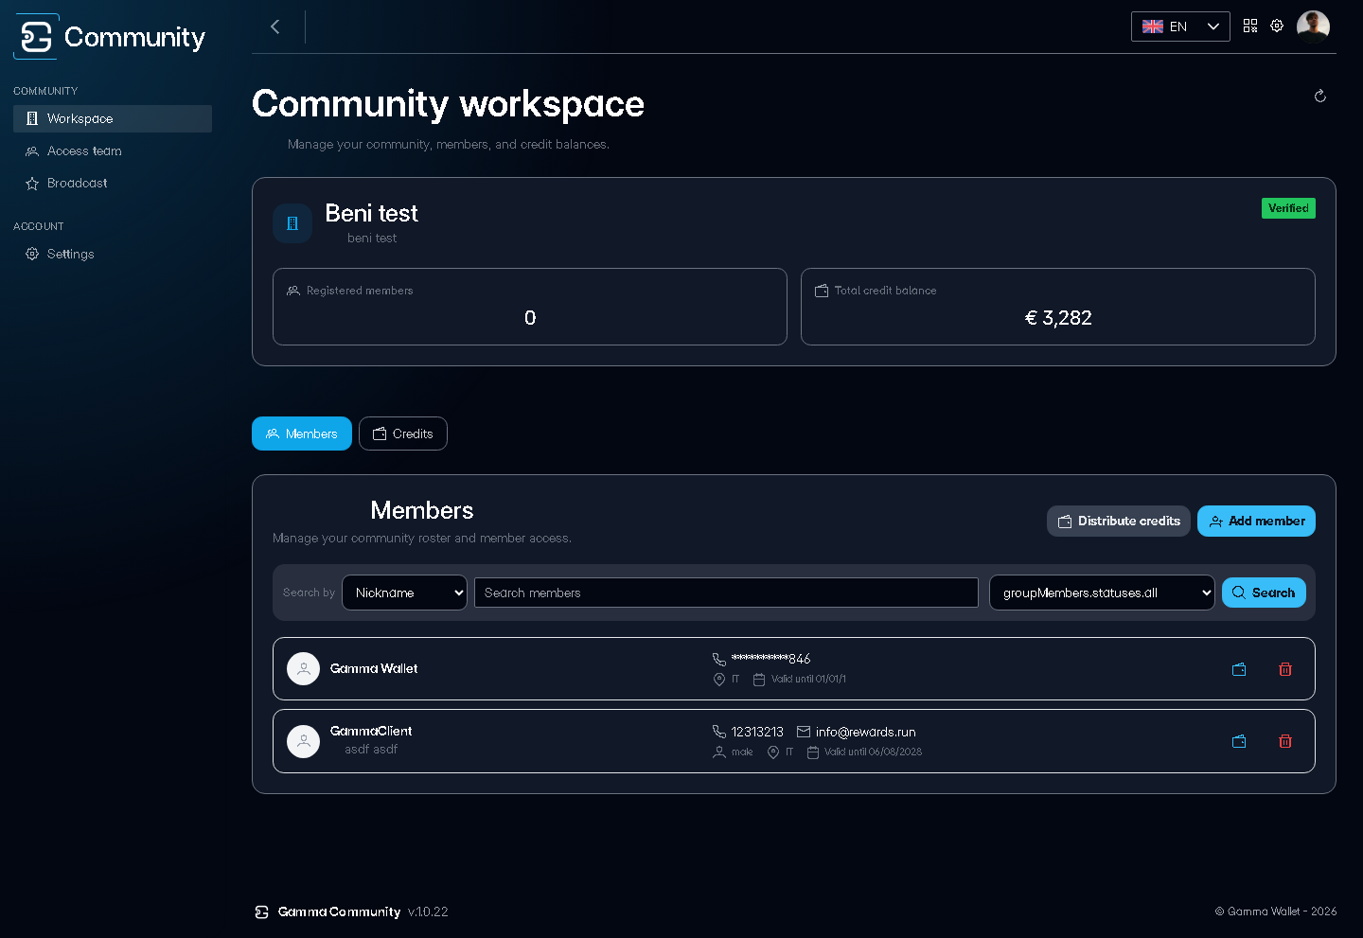Open wallet icon for GammaClient member
Viewport: 1363px width, 938px height.
point(1239,741)
